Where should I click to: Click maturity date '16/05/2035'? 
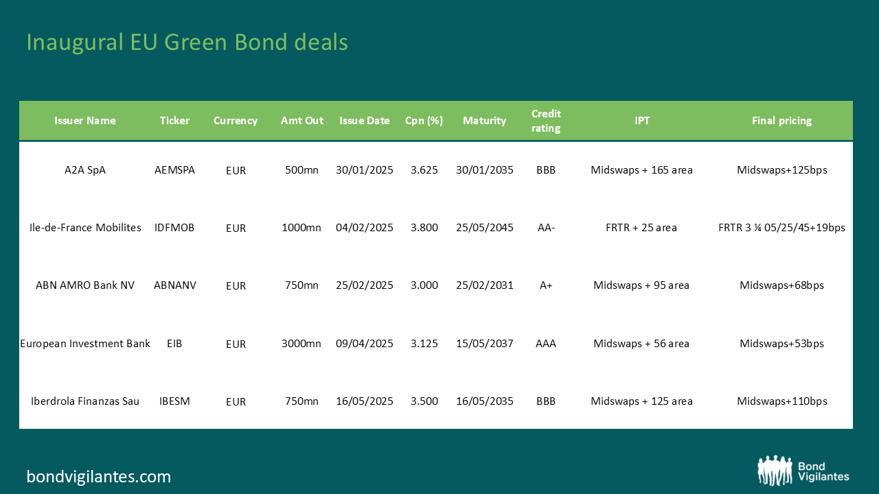tap(485, 401)
